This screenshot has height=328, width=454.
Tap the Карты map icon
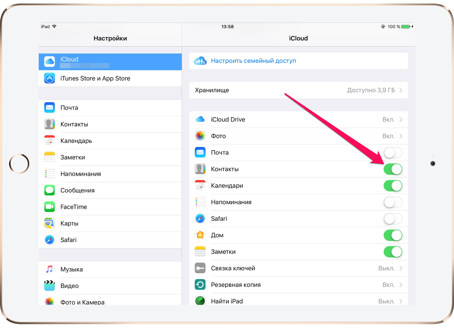pos(50,223)
